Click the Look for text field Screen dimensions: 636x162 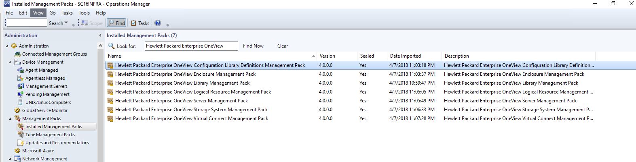coord(191,46)
